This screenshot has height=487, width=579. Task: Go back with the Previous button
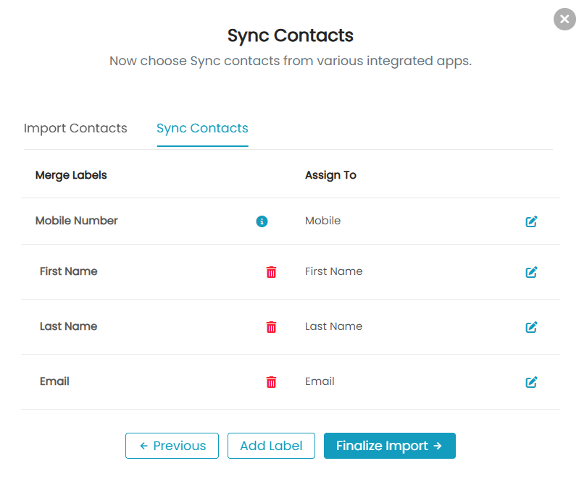point(172,446)
